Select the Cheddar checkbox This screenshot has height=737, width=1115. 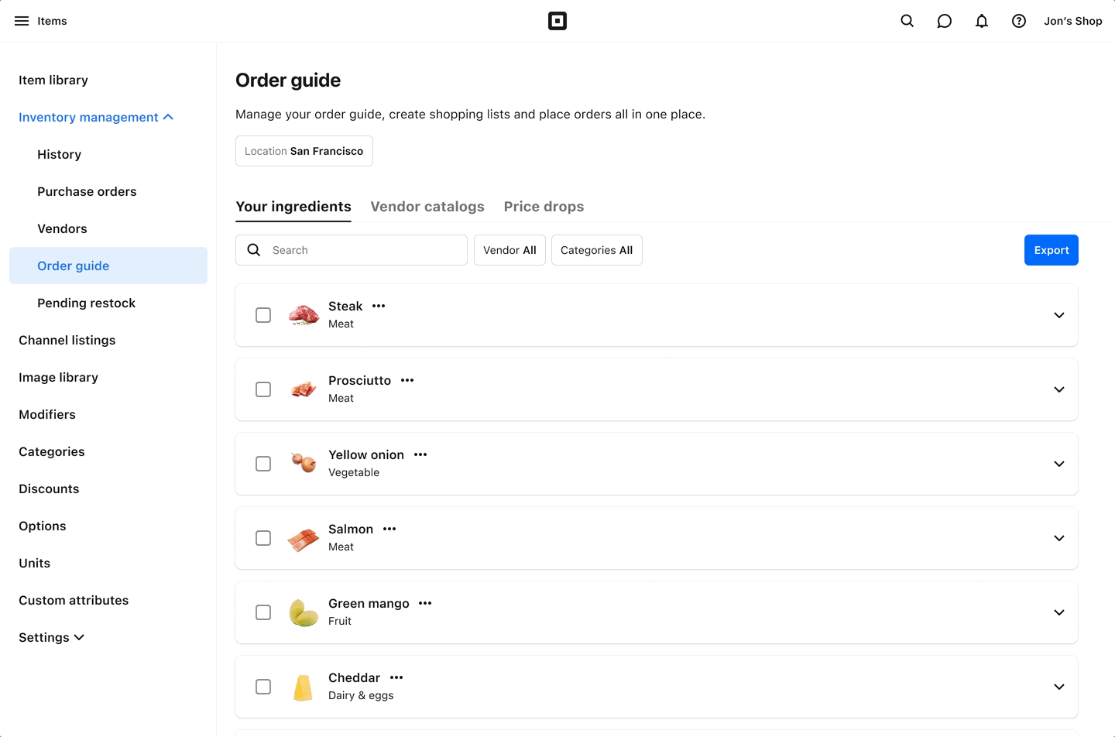(x=263, y=687)
